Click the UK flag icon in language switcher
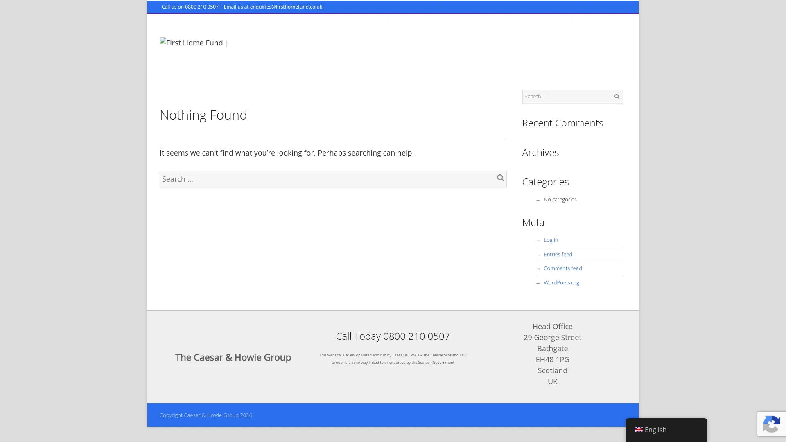This screenshot has height=442, width=786. [x=639, y=430]
